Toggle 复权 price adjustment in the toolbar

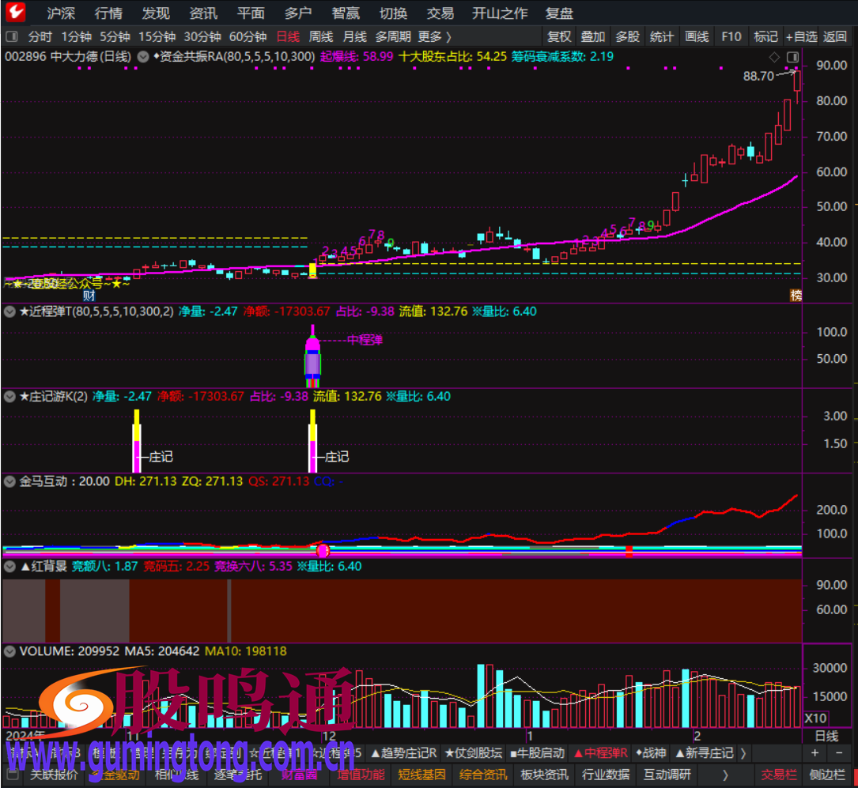[559, 36]
